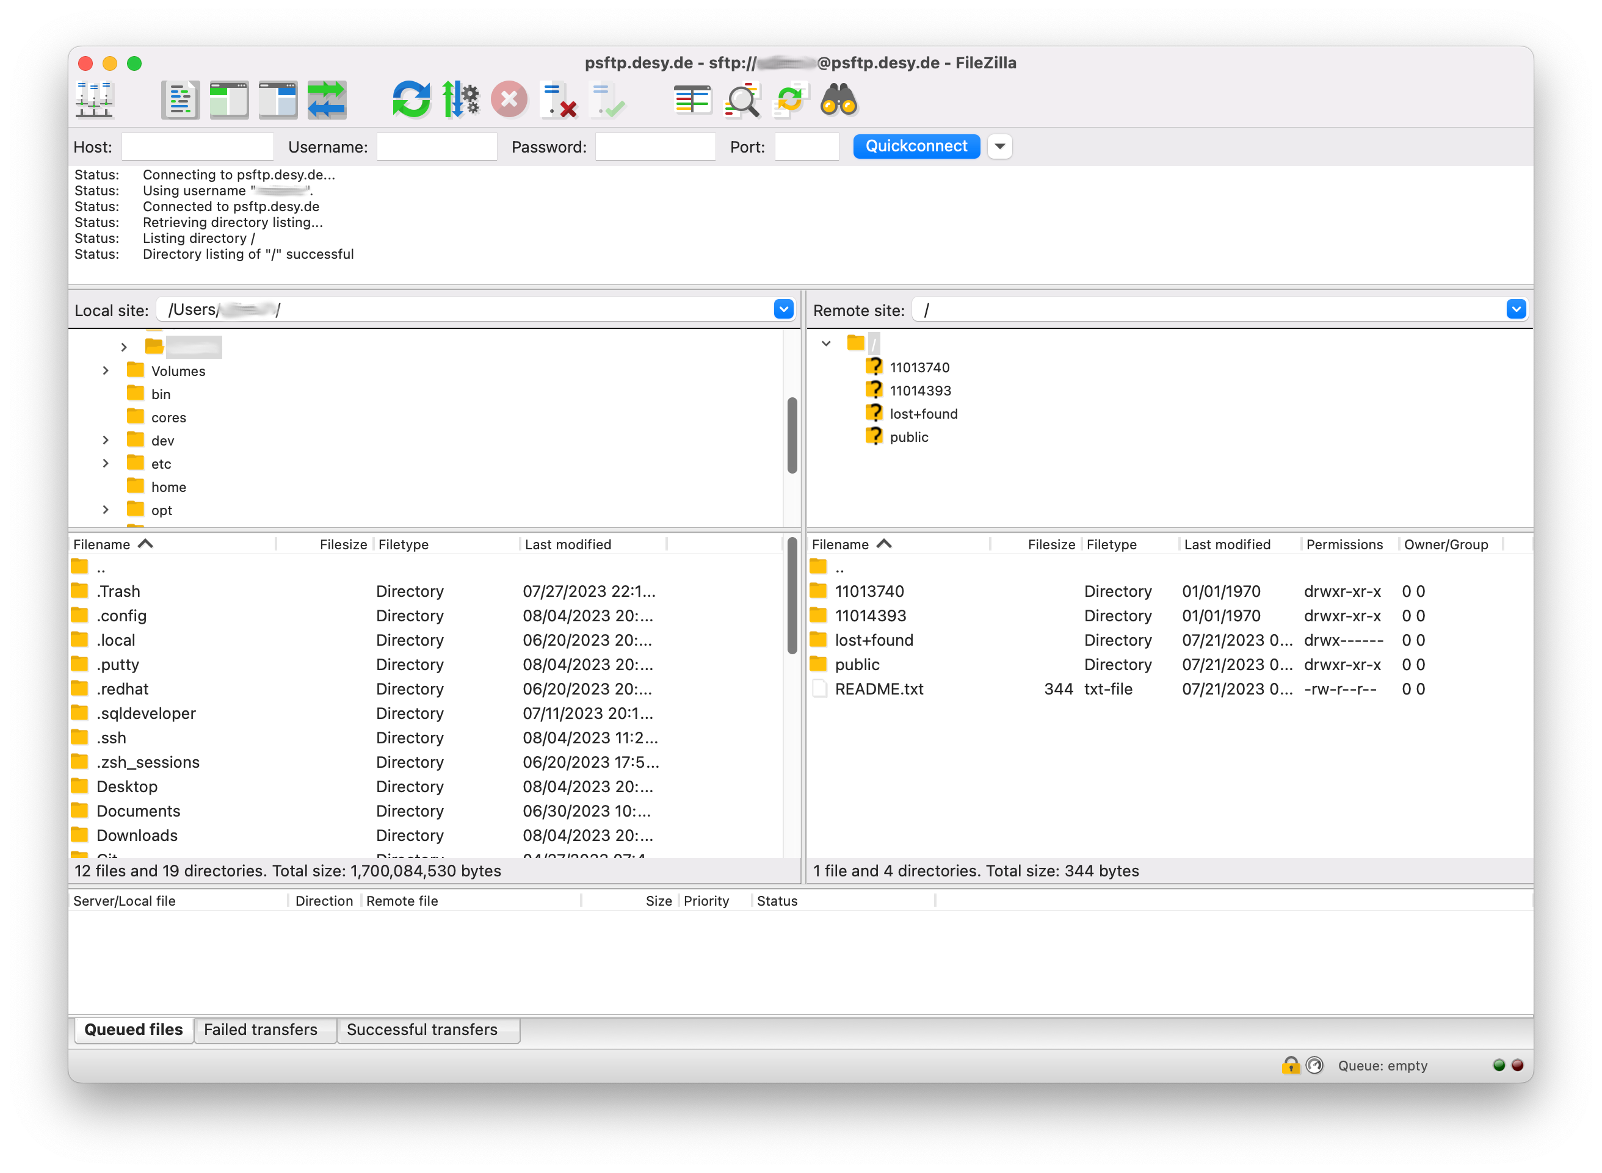Image resolution: width=1602 pixels, height=1173 pixels.
Task: Switch to Failed transfers tab
Action: coord(261,1030)
